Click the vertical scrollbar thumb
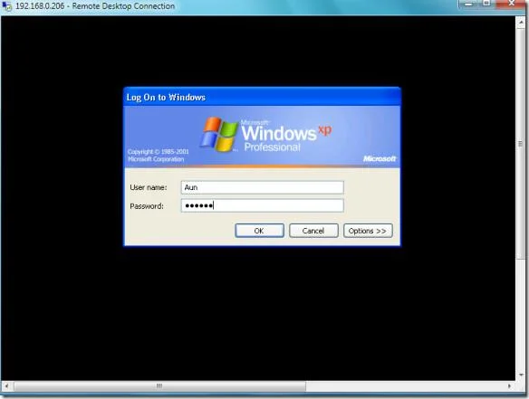This screenshot has height=399, width=529. (x=521, y=144)
